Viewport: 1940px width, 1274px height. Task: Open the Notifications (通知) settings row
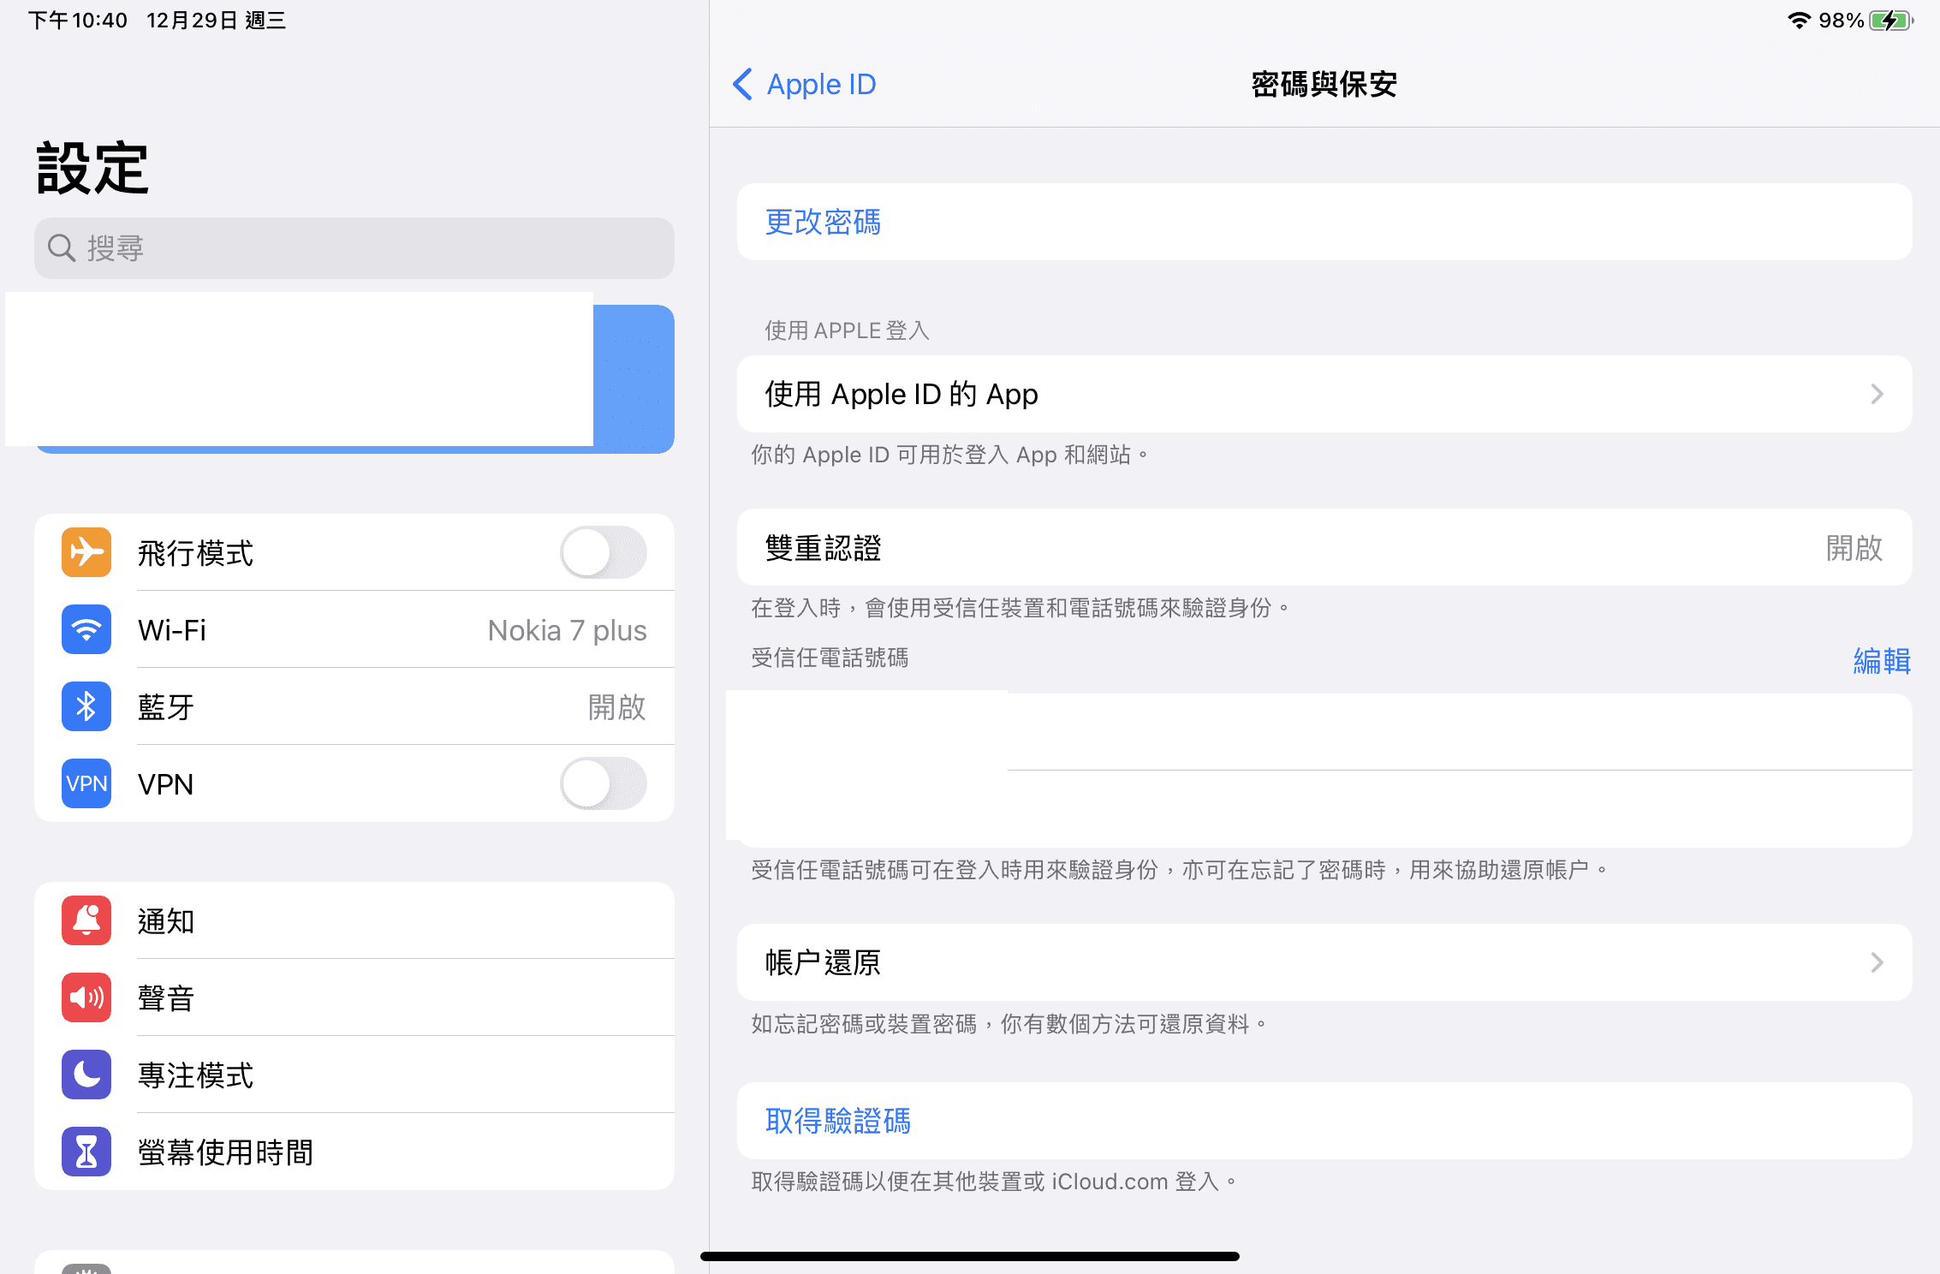tap(354, 920)
